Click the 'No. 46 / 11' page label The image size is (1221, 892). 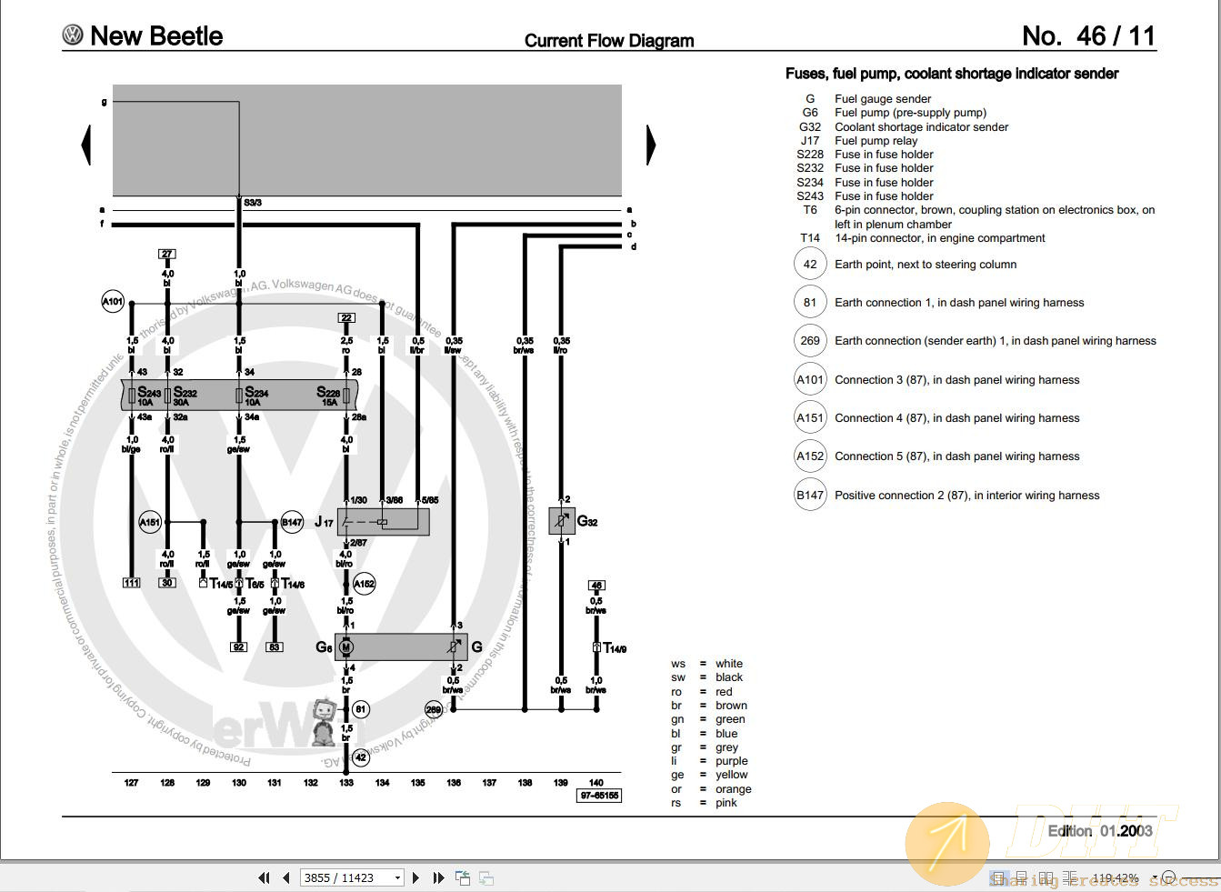(1088, 35)
